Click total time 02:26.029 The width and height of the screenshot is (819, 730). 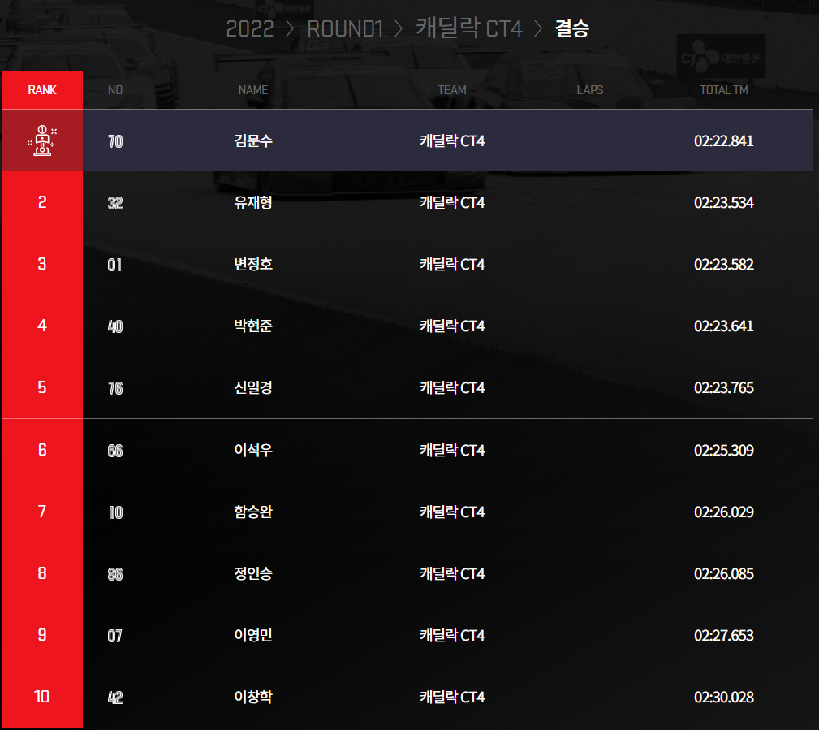[x=723, y=512]
